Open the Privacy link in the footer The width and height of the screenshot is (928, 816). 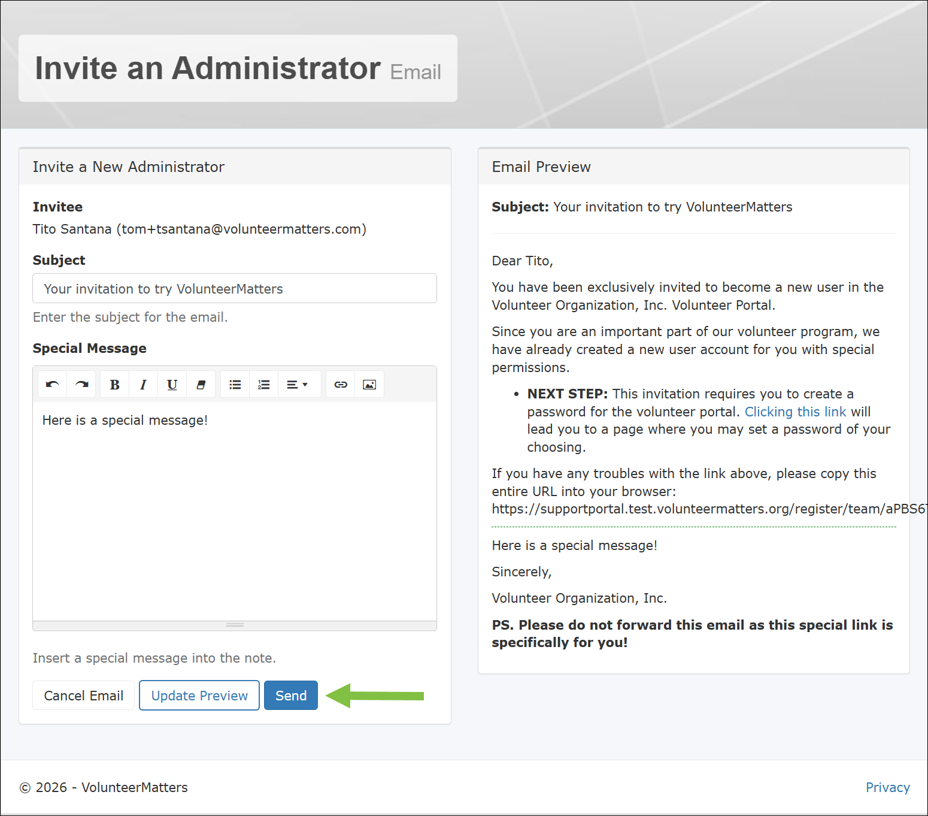coord(887,787)
